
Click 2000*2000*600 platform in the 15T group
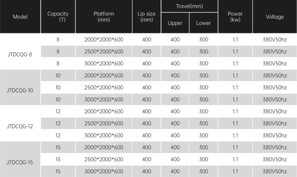tap(104, 147)
